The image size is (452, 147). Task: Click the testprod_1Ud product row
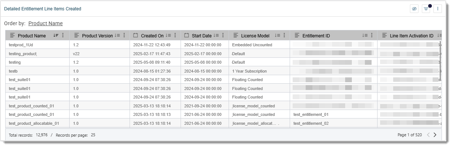point(223,45)
